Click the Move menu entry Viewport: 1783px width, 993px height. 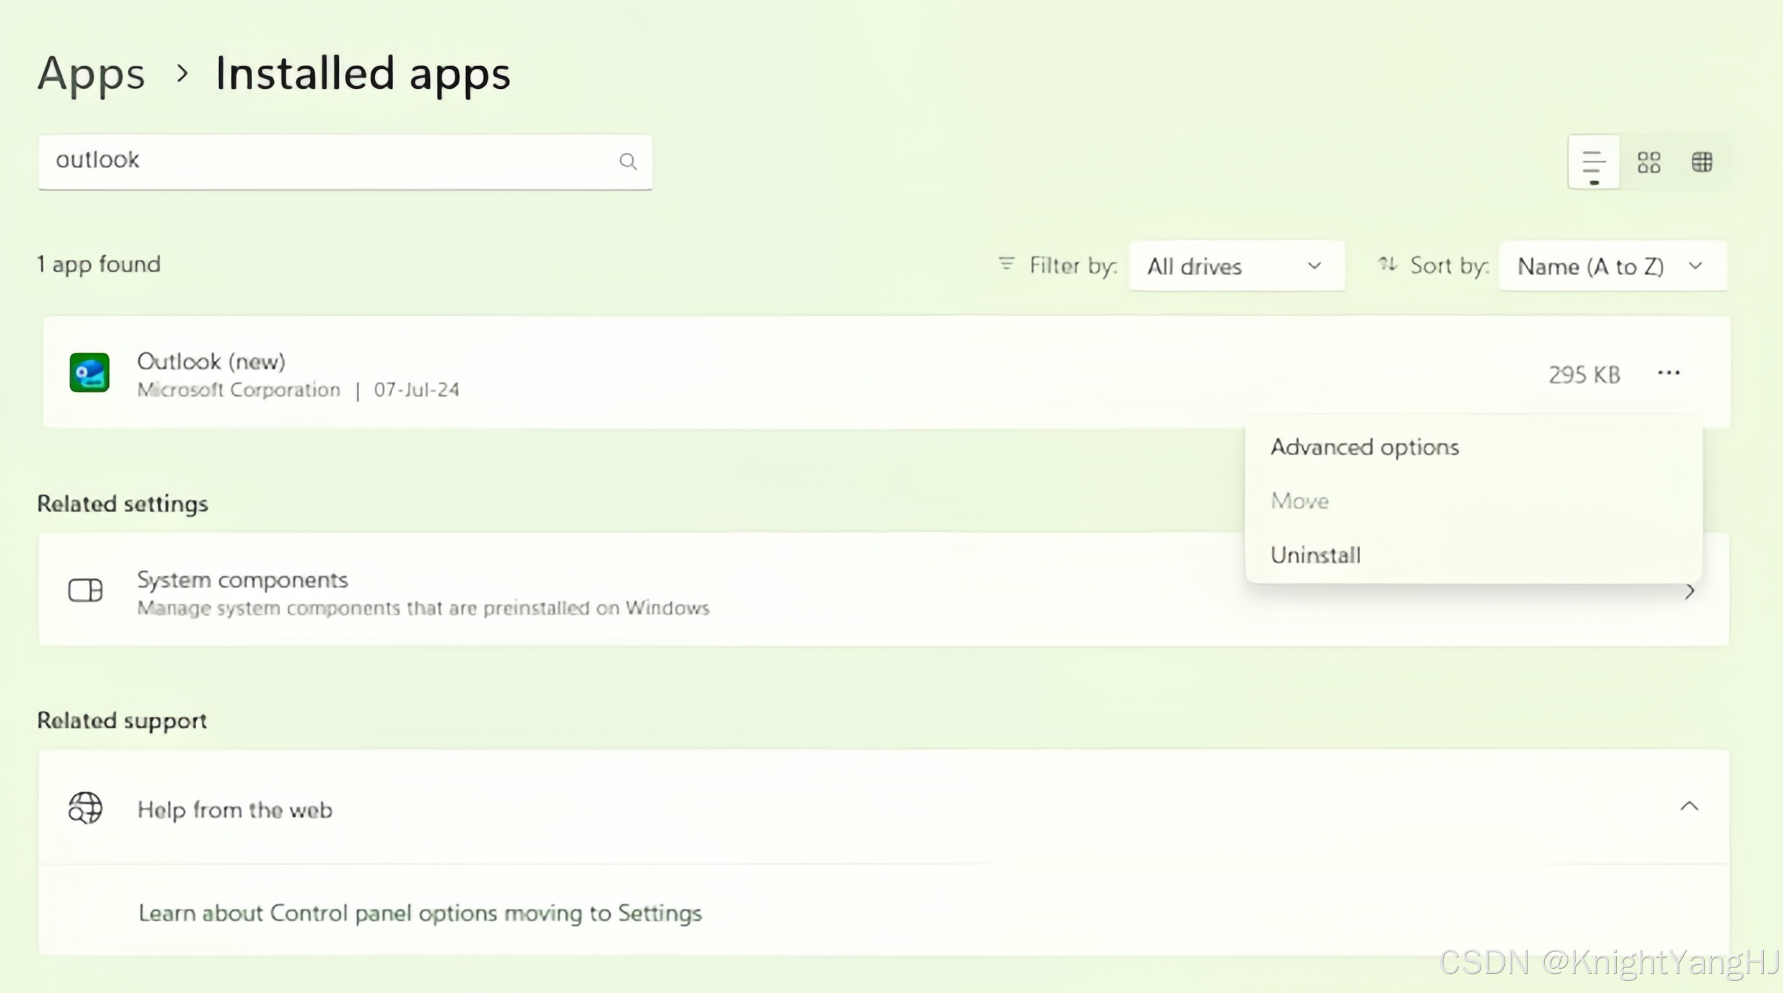click(1299, 501)
